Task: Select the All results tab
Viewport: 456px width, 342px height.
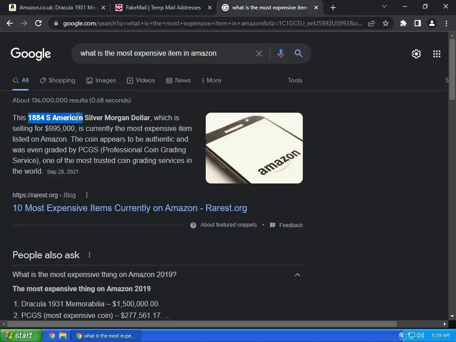Action: 20,80
